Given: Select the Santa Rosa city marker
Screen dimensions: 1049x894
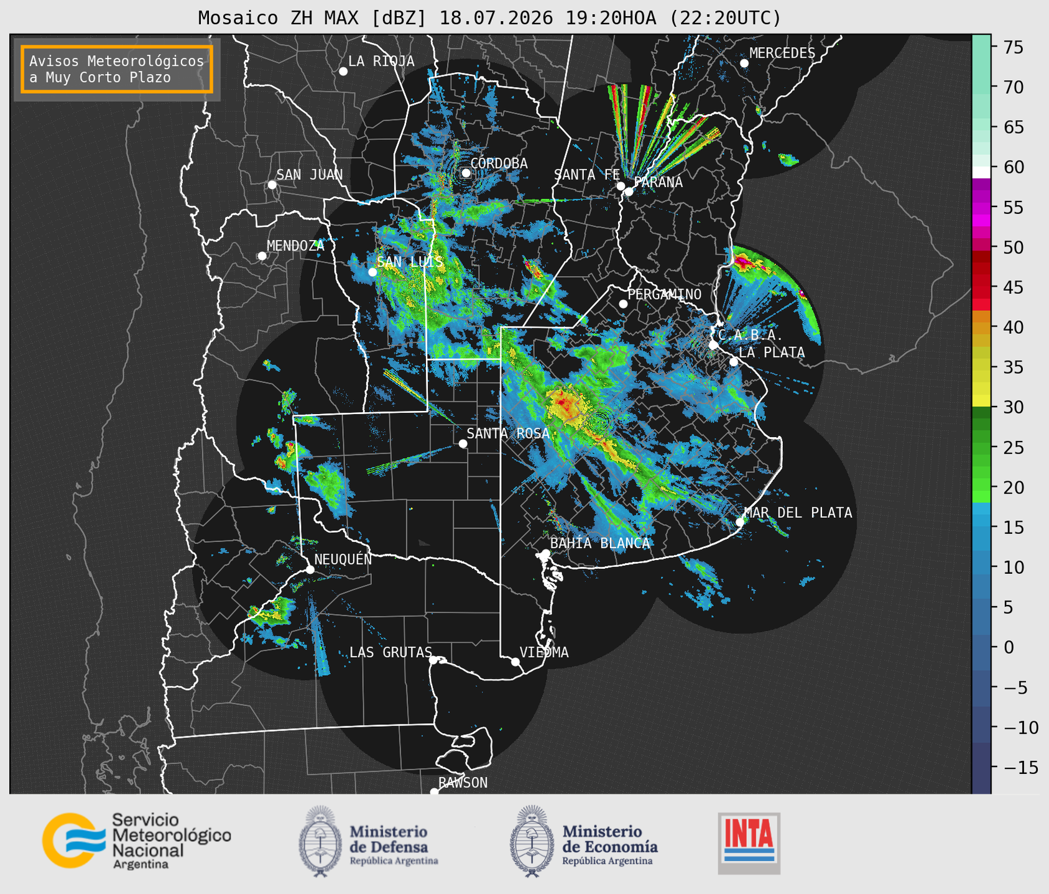Looking at the screenshot, I should pyautogui.click(x=463, y=443).
